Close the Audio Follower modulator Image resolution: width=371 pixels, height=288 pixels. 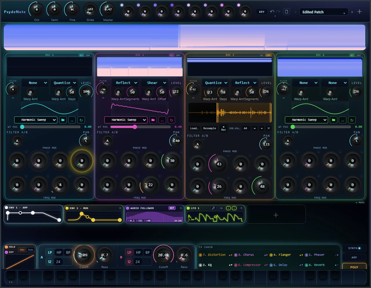point(181,208)
